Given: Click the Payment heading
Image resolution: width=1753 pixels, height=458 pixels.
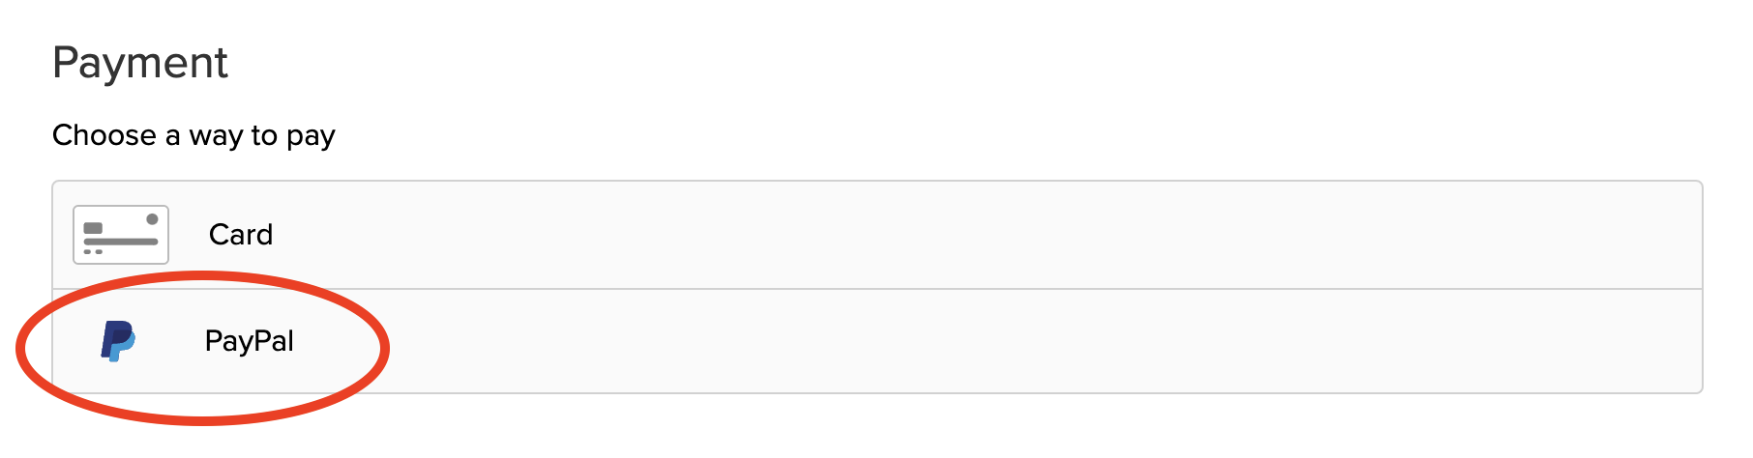Looking at the screenshot, I should 140,64.
